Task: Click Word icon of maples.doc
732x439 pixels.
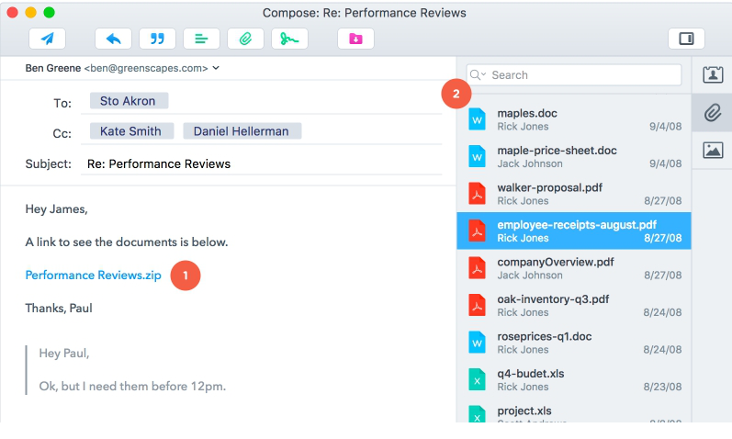Action: (x=477, y=119)
